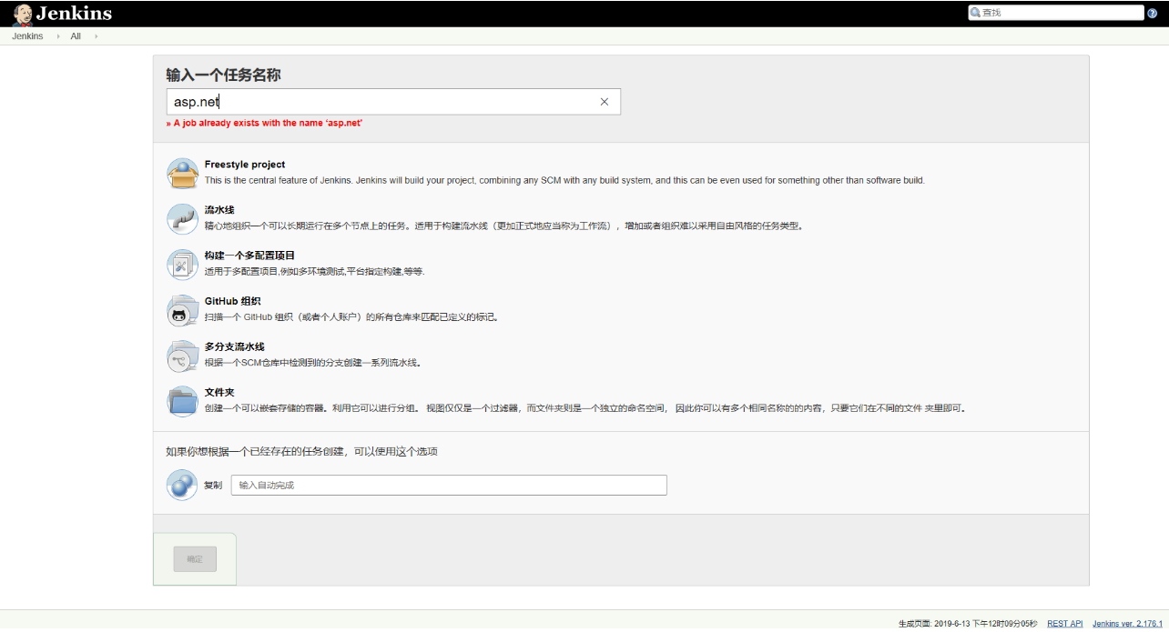Screen dimensions: 1169x632
Task: Select the 流水线 pipeline icon
Action: (182, 218)
